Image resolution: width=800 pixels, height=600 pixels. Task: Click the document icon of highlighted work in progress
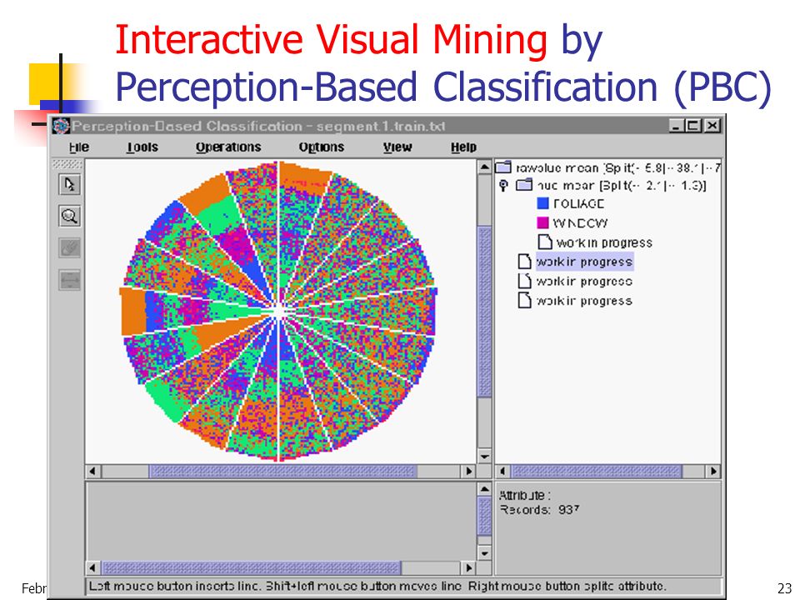(524, 261)
